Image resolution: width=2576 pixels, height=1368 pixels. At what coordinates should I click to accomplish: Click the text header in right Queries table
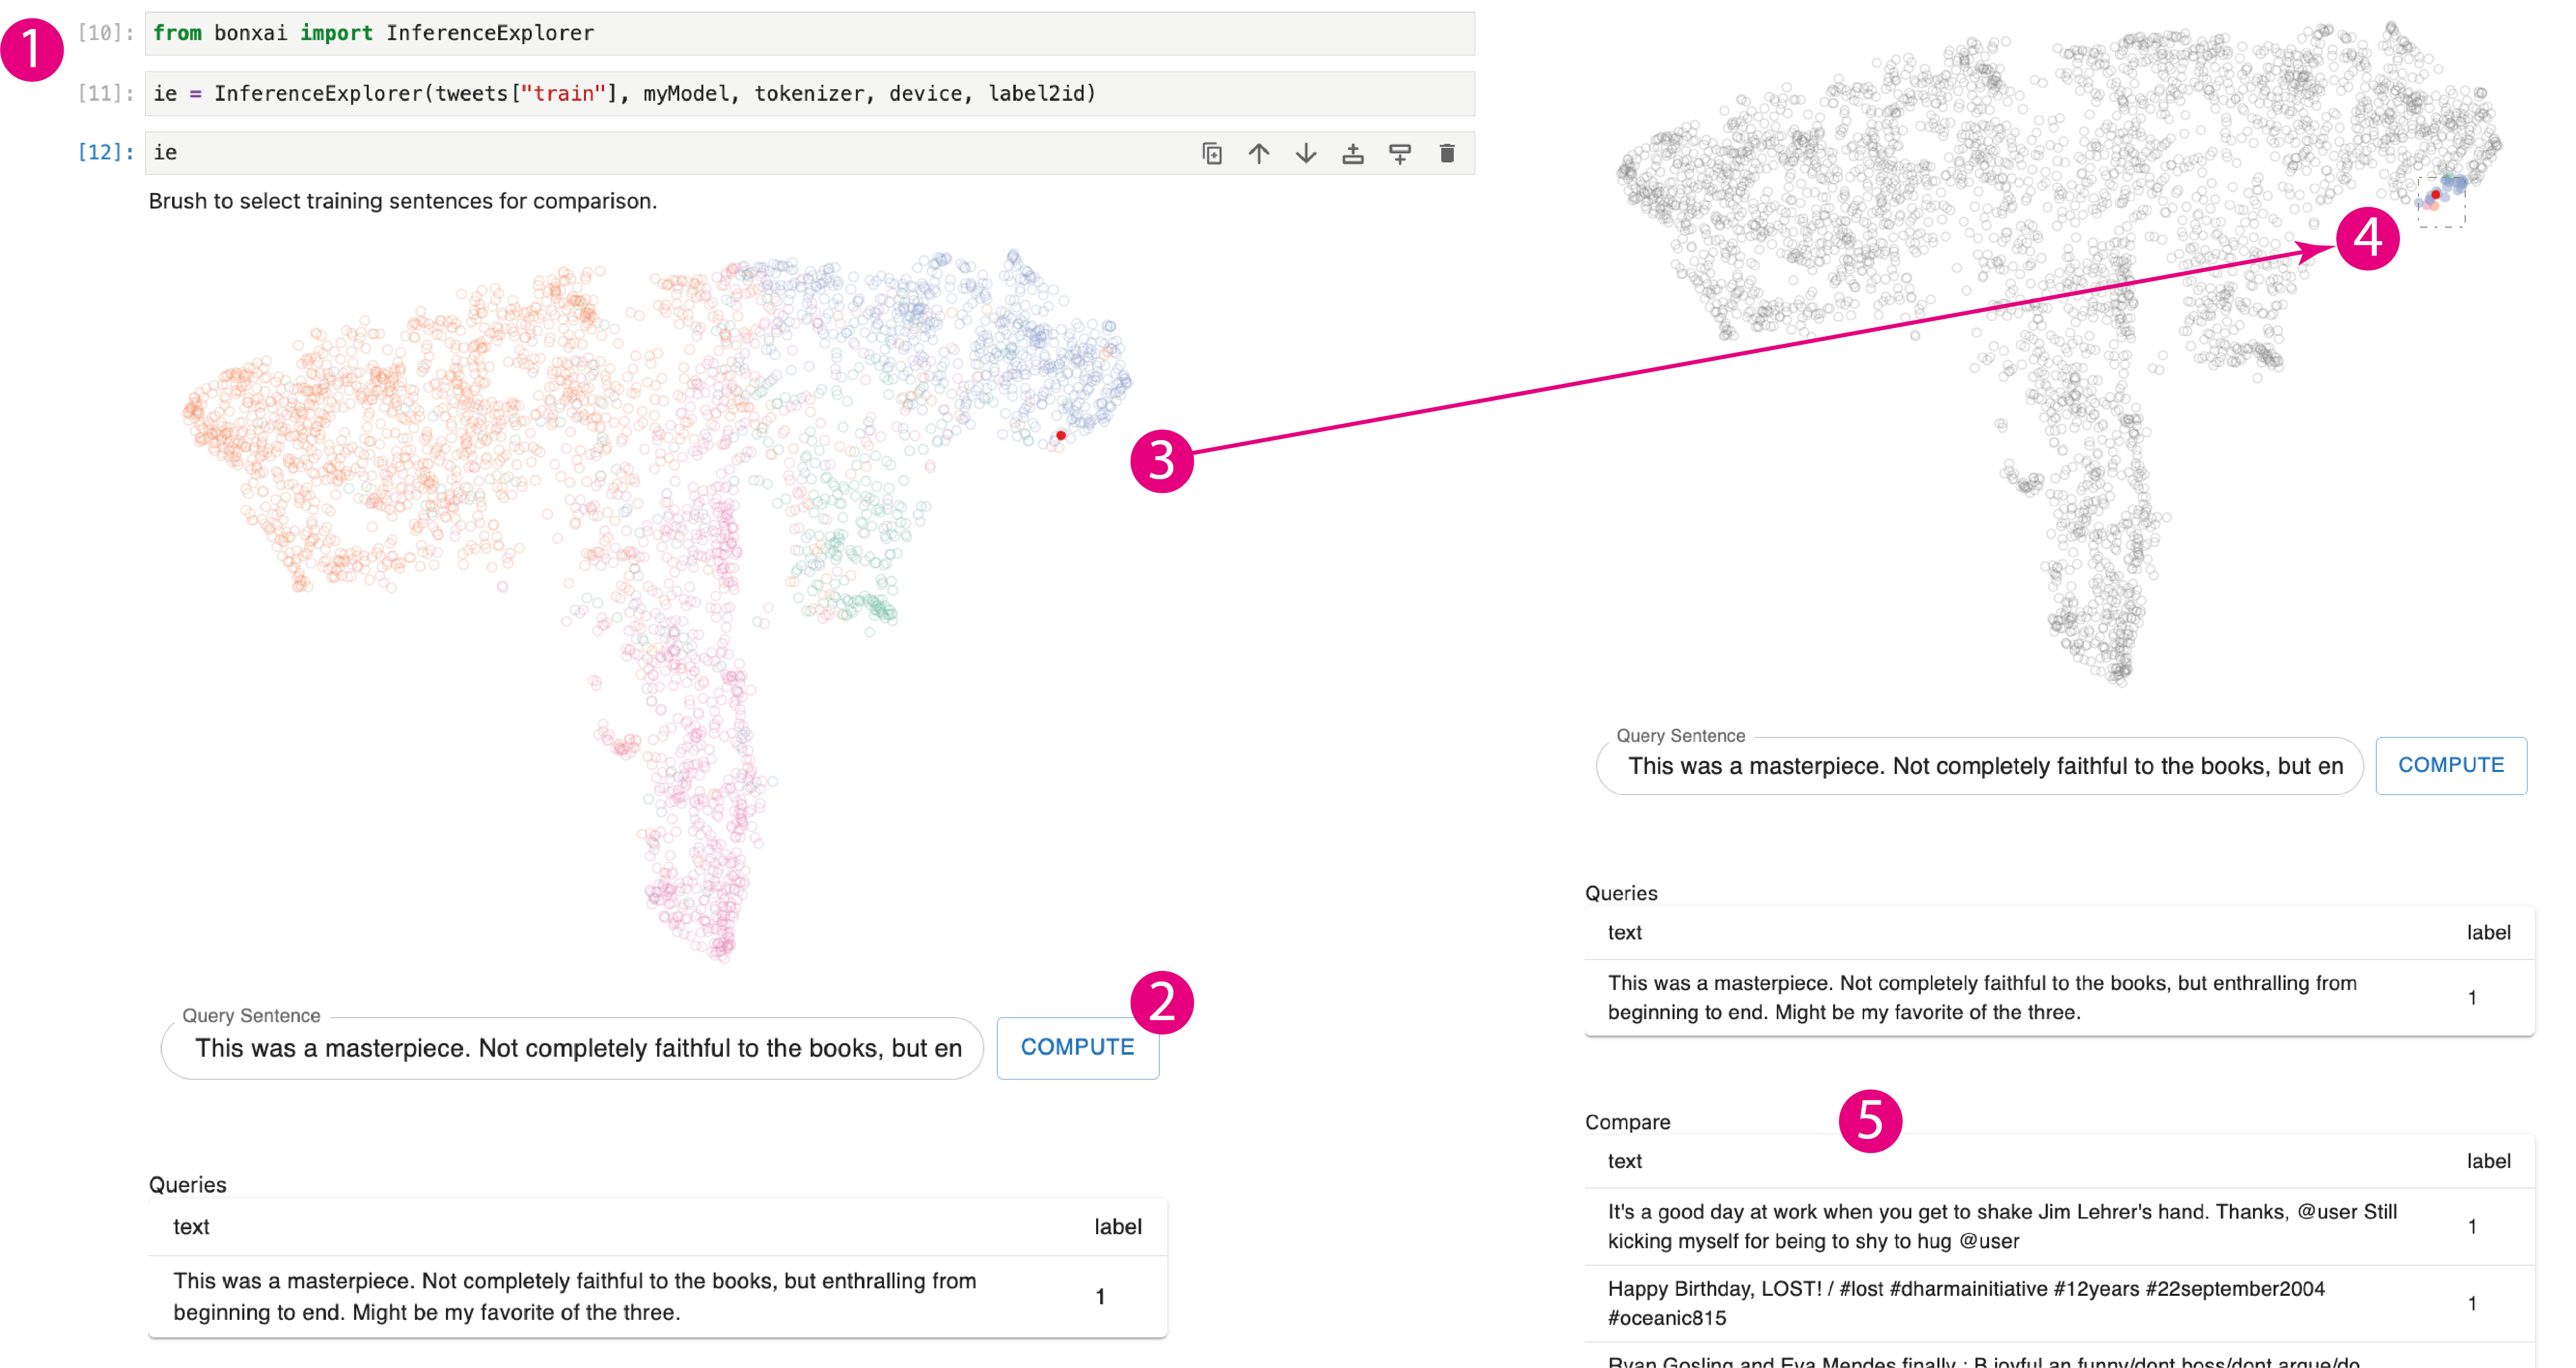(x=1624, y=932)
